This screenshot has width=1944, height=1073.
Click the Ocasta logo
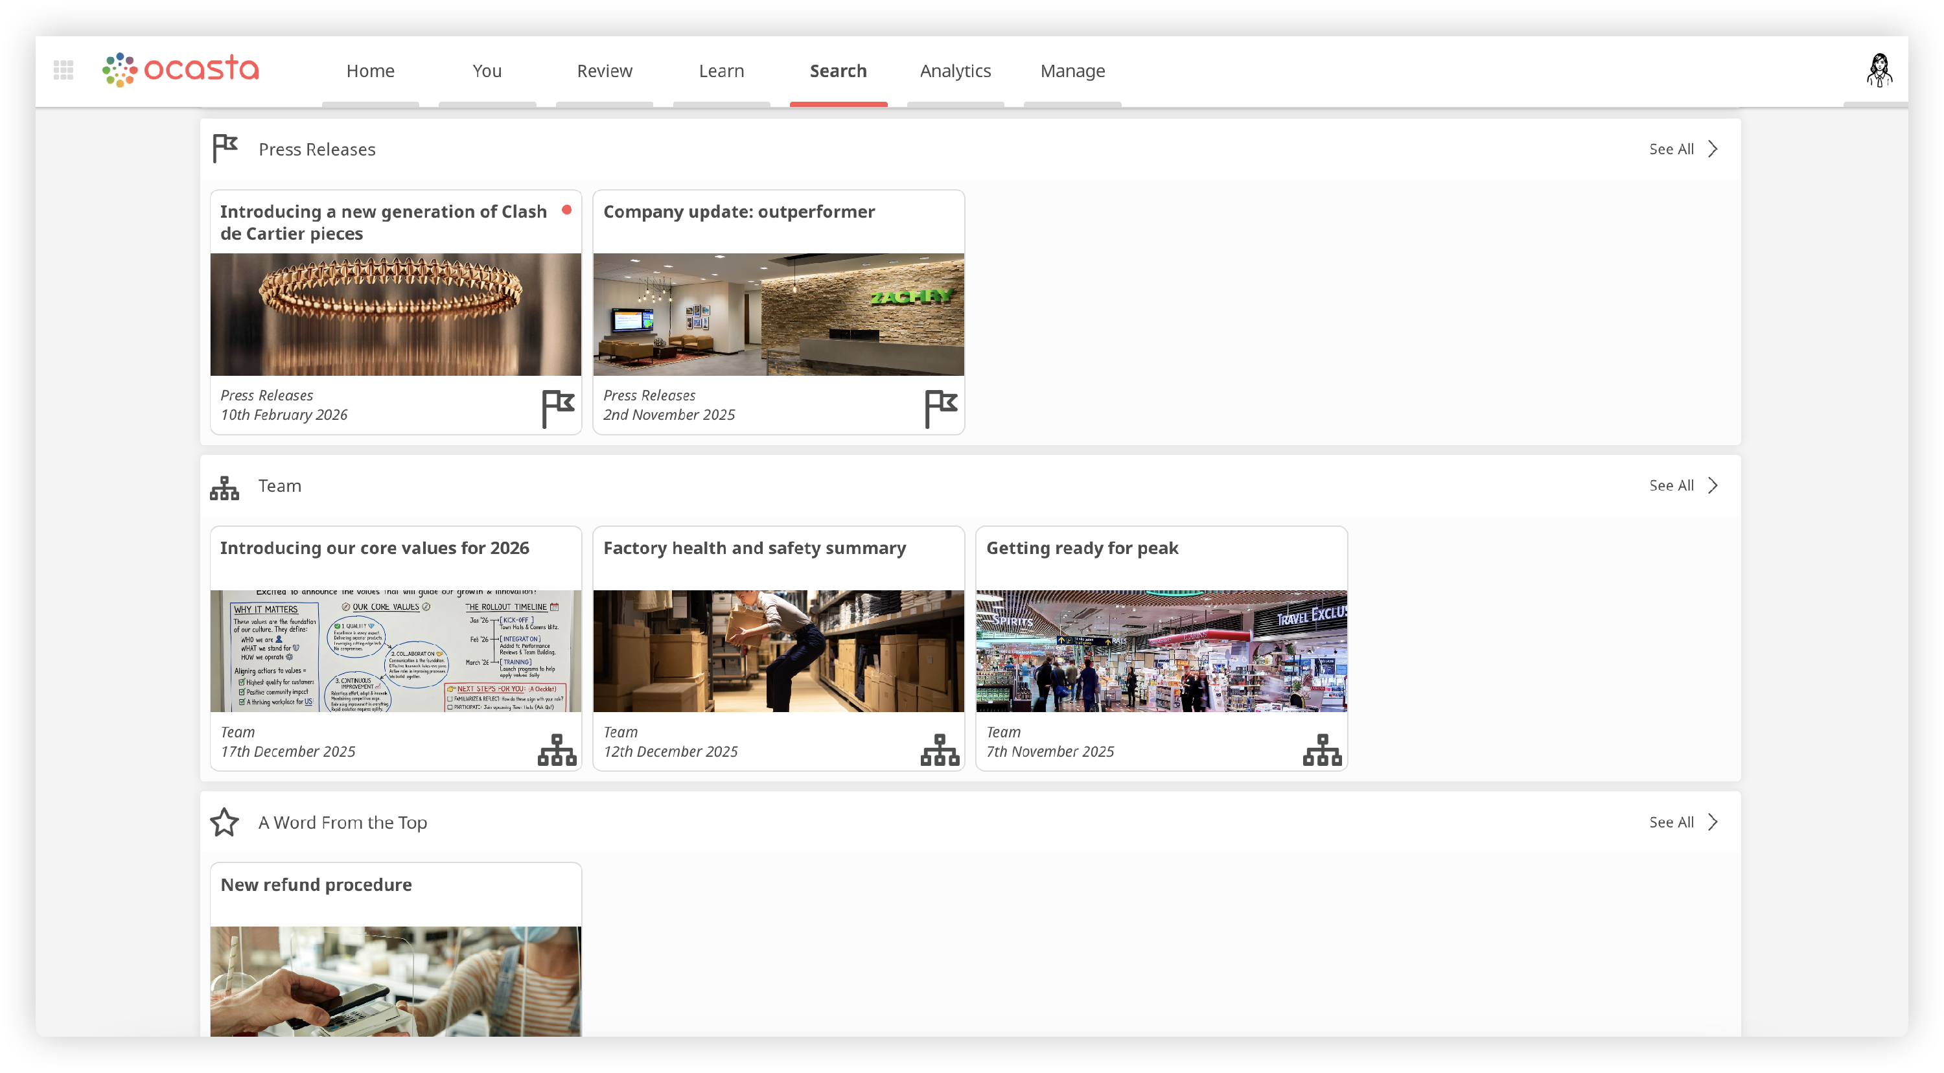tap(181, 69)
